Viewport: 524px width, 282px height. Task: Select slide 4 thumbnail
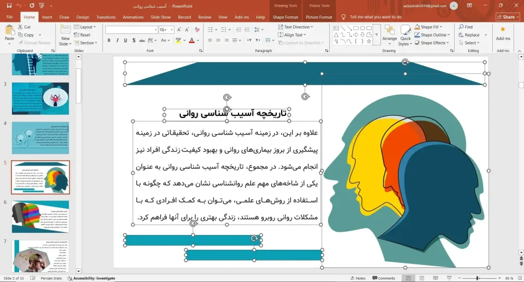coord(40,138)
